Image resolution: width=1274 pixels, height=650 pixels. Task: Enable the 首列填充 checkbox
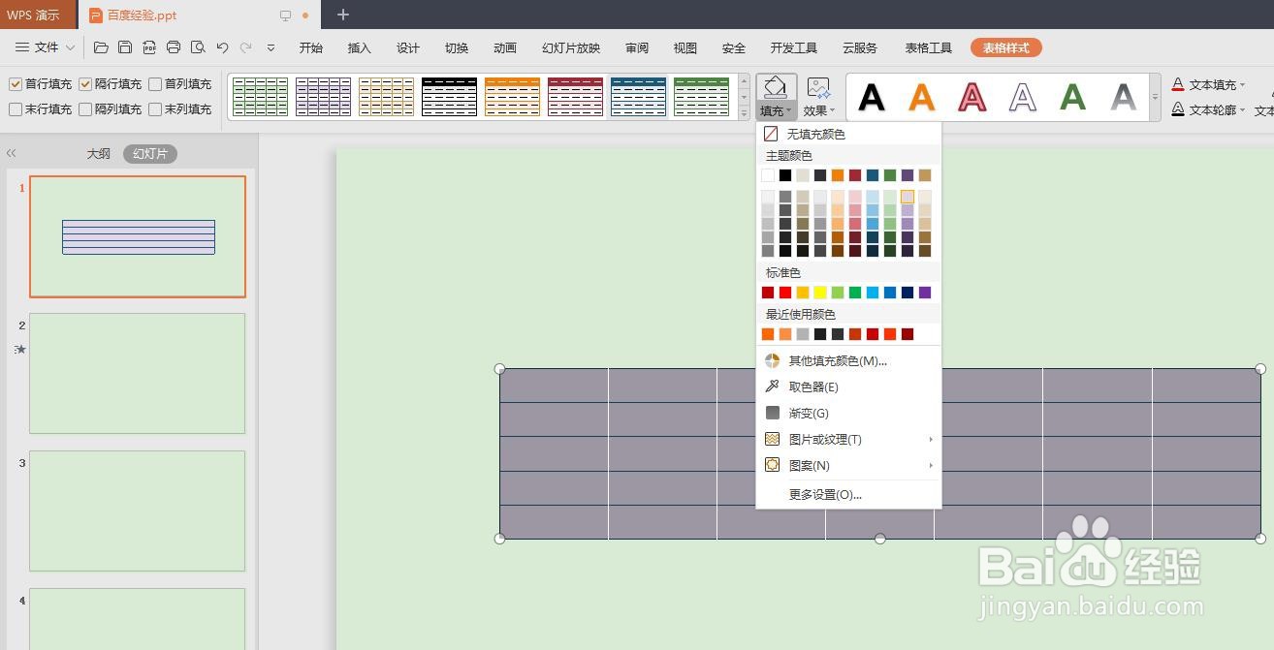click(155, 84)
